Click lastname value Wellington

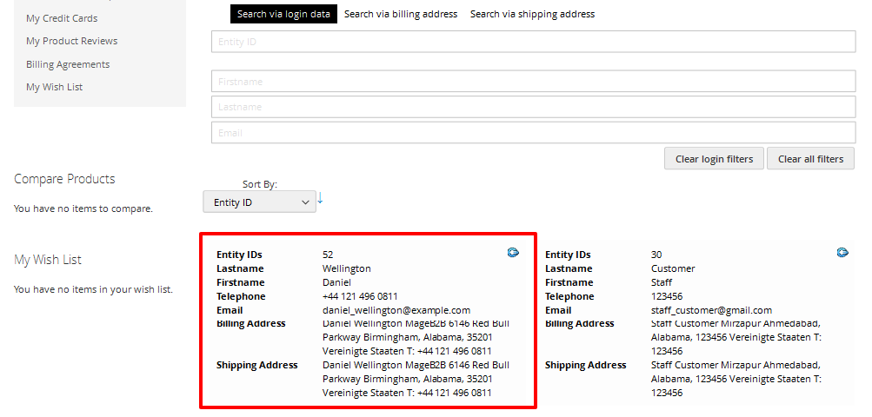[x=347, y=268]
